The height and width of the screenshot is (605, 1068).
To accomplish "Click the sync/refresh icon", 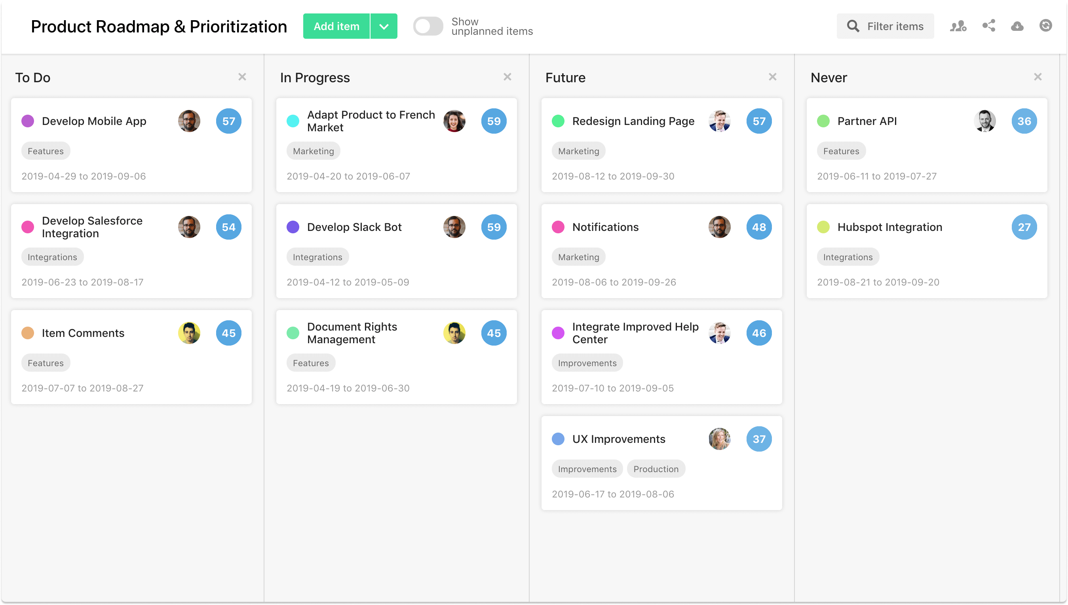I will [1046, 26].
